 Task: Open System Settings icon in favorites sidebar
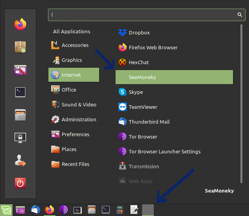20,70
